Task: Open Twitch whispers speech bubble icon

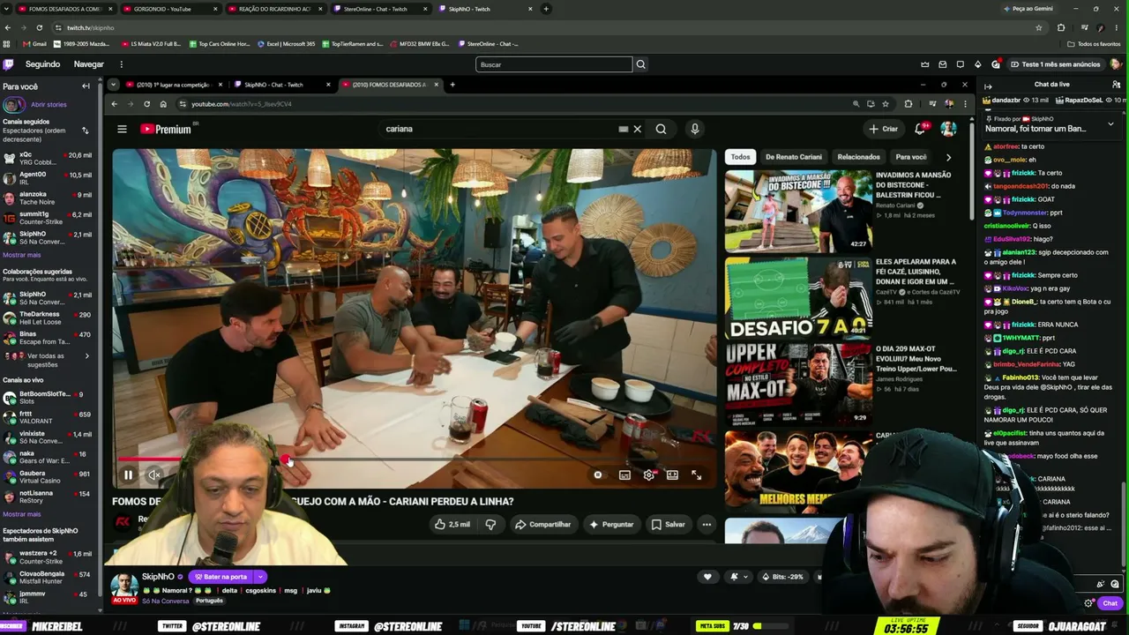Action: coord(960,64)
